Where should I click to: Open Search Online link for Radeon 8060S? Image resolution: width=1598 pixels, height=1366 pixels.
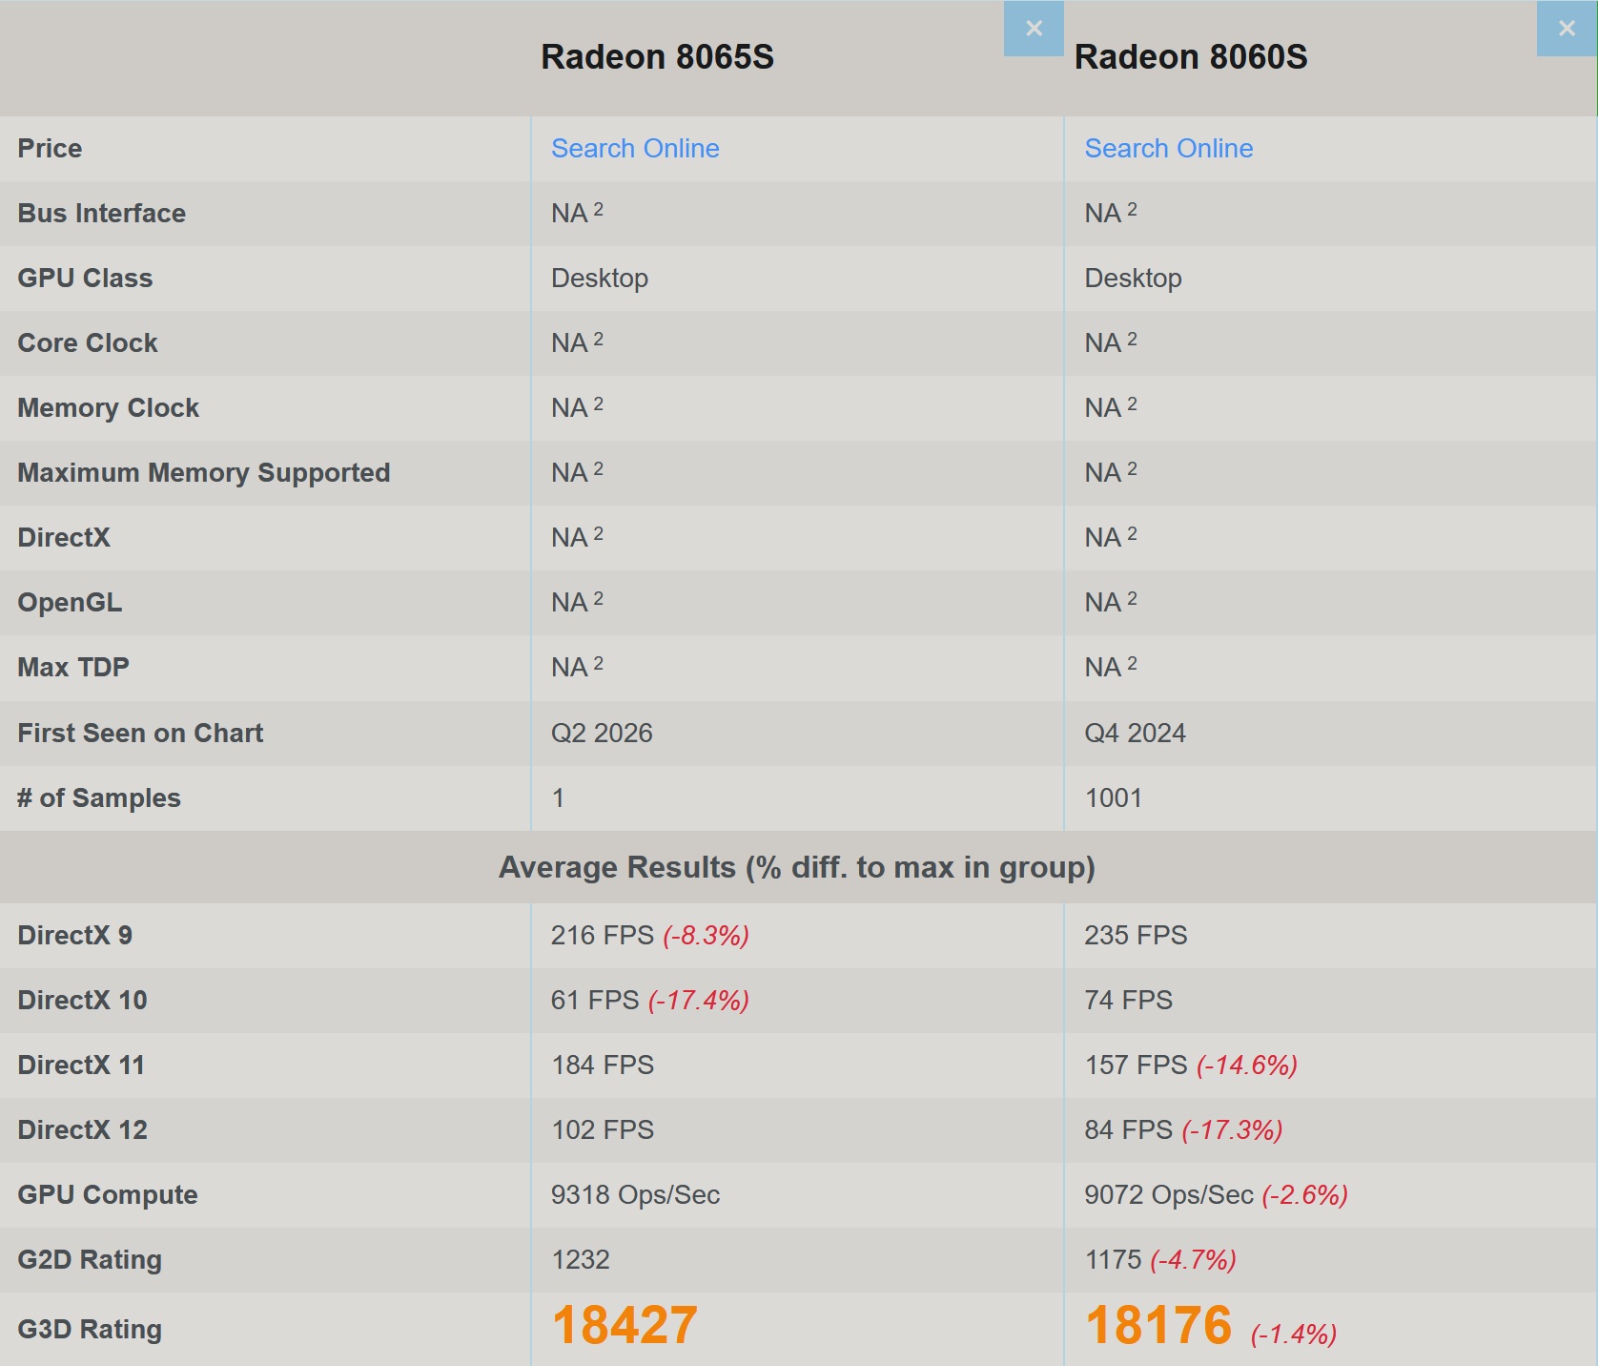(x=1168, y=149)
